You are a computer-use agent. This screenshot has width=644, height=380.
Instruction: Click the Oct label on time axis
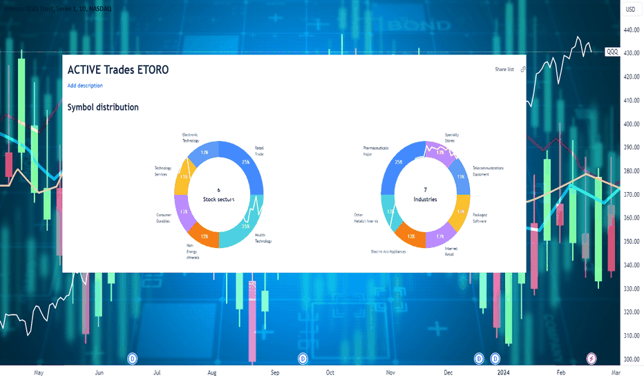(x=330, y=372)
